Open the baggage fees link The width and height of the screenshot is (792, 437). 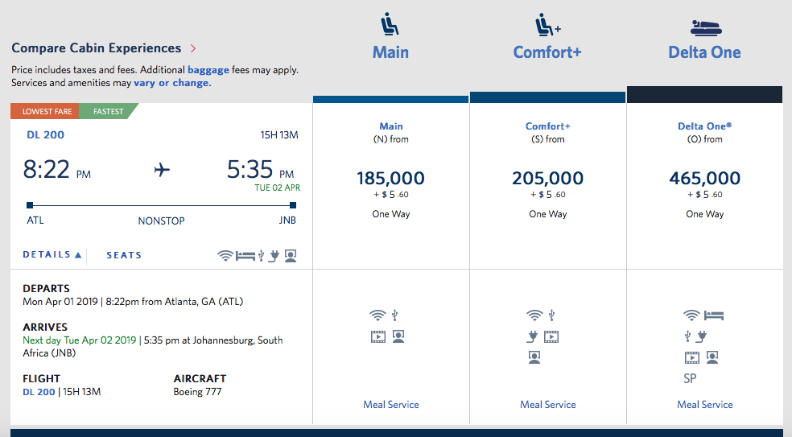click(208, 70)
